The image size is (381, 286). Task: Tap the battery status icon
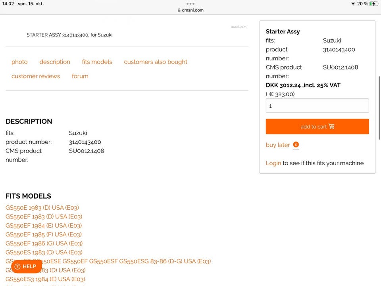(x=373, y=4)
